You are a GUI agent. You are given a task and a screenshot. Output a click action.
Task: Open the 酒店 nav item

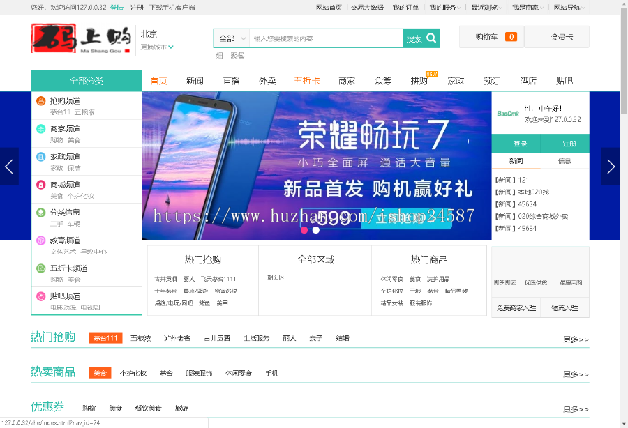tap(528, 81)
